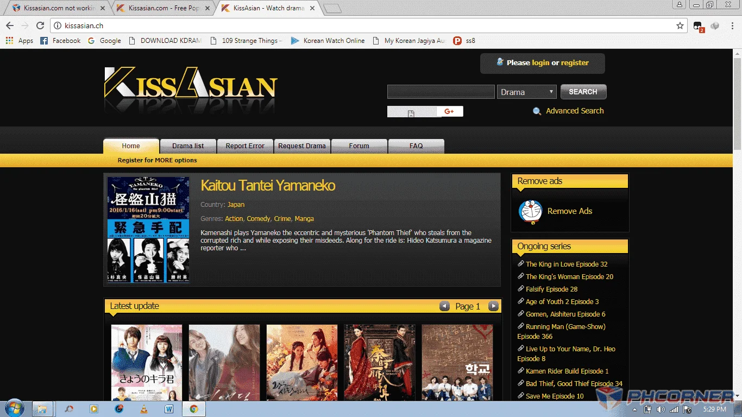Screen dimensions: 742x417
Task: Click the Remove Ads link
Action: click(570, 211)
